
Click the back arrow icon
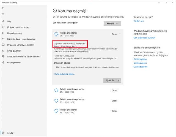click(x=3, y=8)
